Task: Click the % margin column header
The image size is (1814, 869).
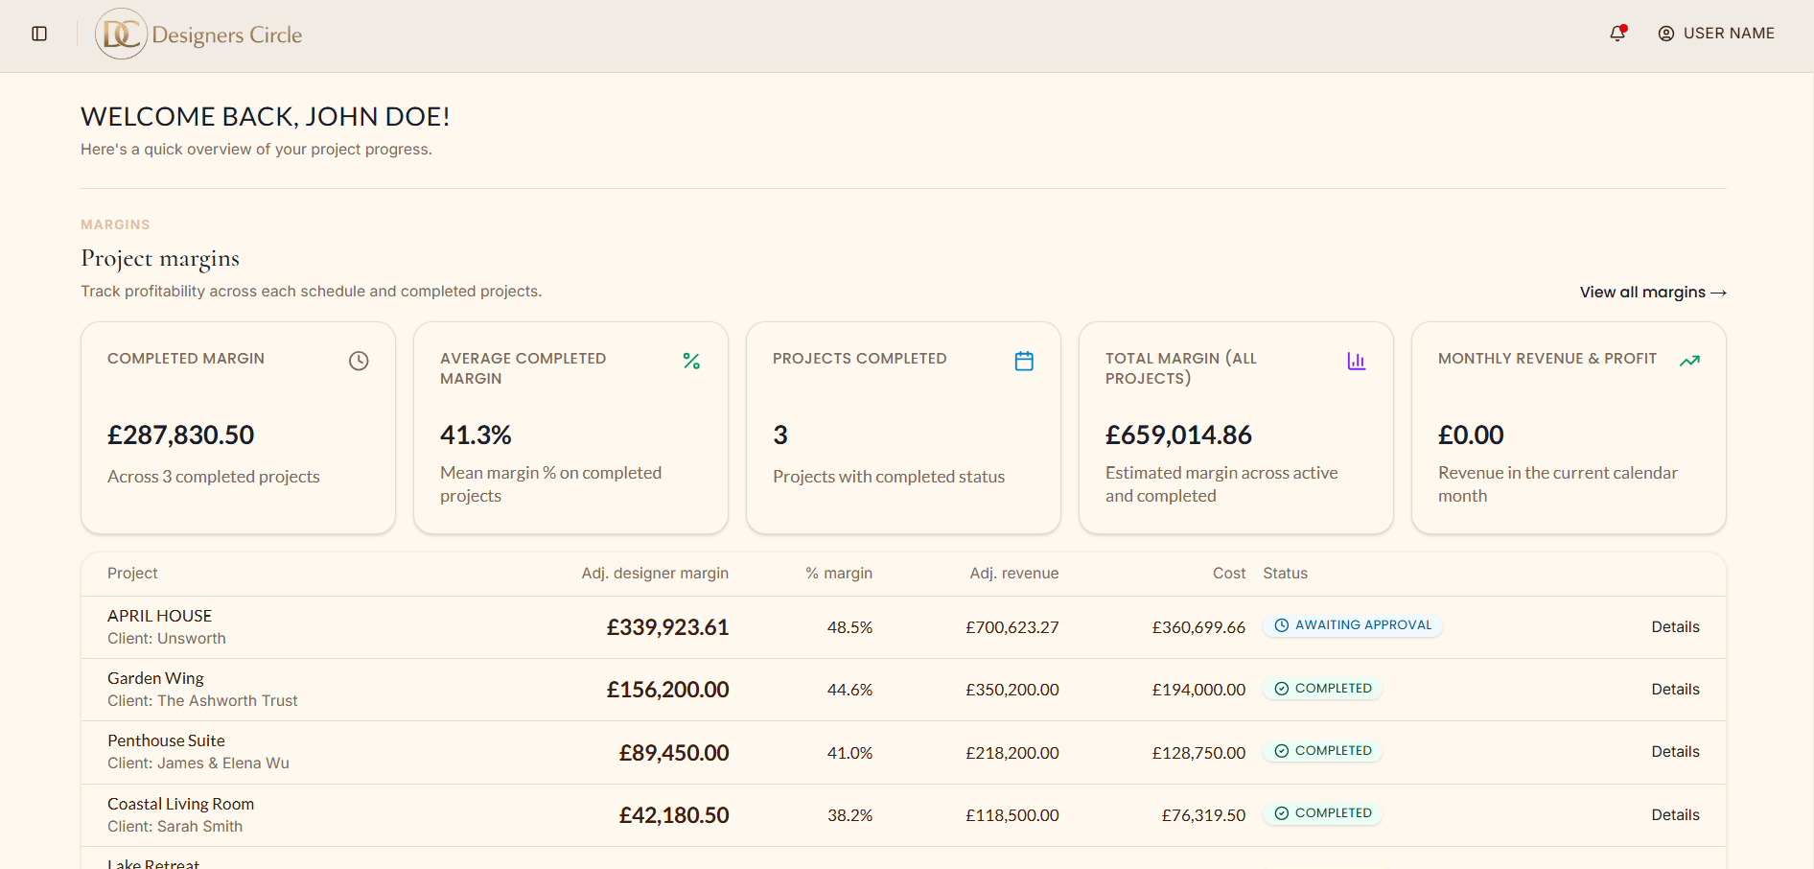Action: [x=839, y=573]
